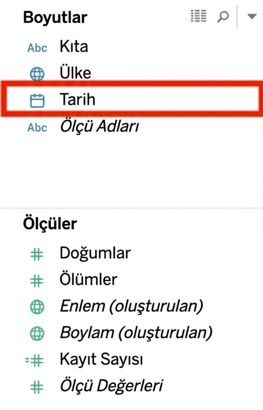Select the Tarih date field
Image resolution: width=263 pixels, height=410 pixels.
[x=77, y=100]
